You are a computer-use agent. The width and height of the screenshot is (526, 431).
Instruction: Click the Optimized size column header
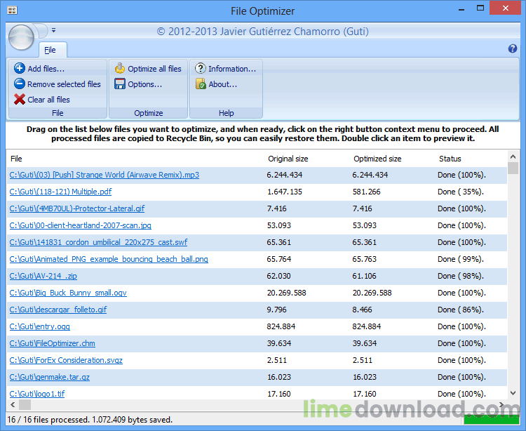pos(377,159)
